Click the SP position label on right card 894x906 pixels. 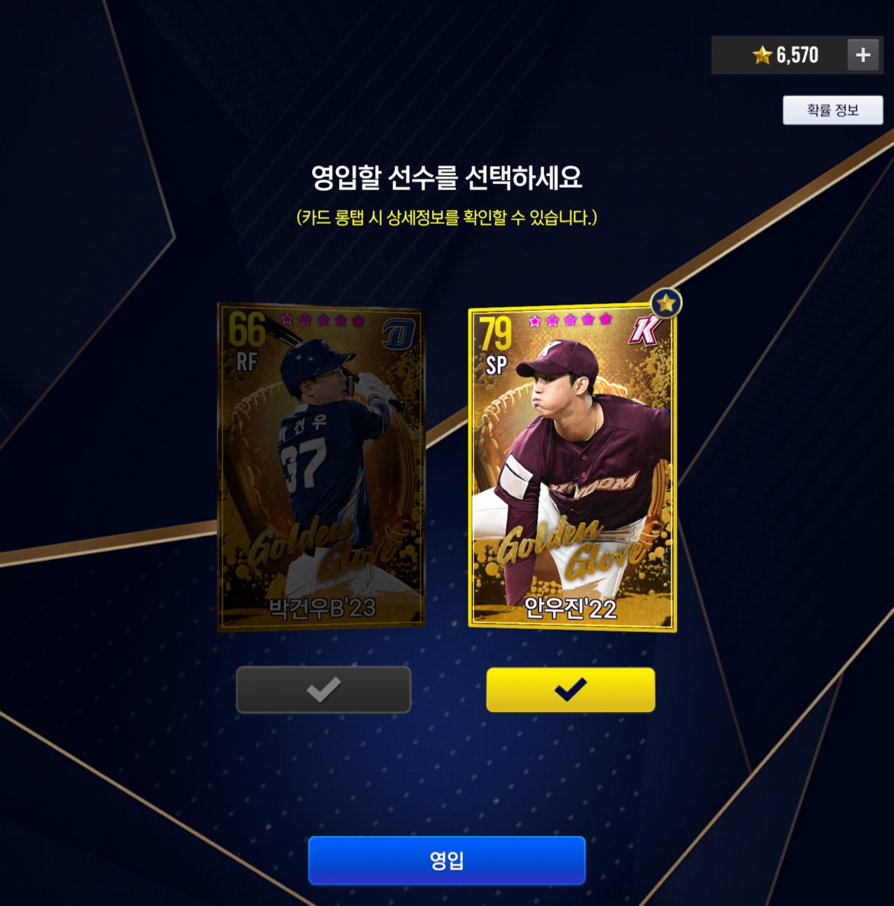[x=496, y=365]
